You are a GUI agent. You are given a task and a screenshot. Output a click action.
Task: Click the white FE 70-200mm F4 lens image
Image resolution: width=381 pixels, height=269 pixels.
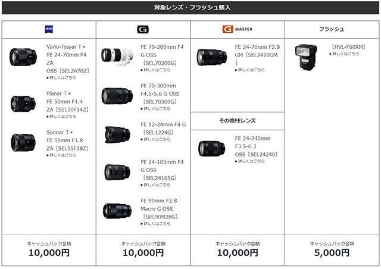pyautogui.click(x=118, y=57)
